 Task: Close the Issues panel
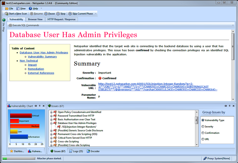234,106
